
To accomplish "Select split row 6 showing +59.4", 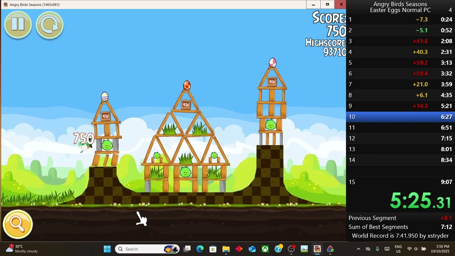I will point(400,74).
